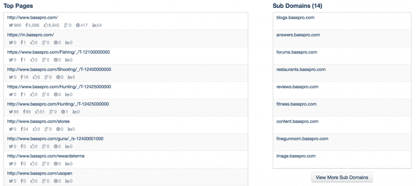Select the fitness.basspro.com sub domain
416x186 pixels.
tap(296, 104)
